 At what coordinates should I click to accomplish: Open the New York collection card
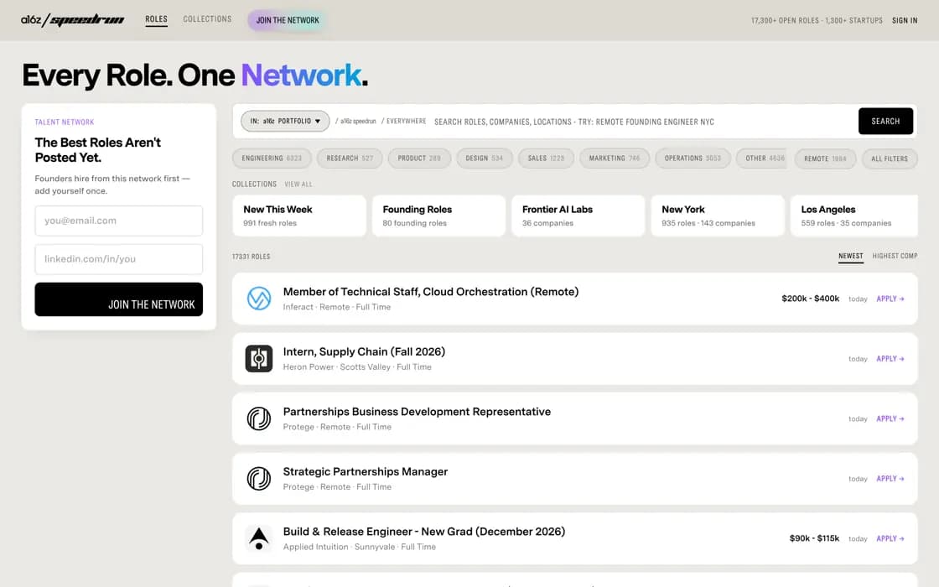tap(718, 216)
